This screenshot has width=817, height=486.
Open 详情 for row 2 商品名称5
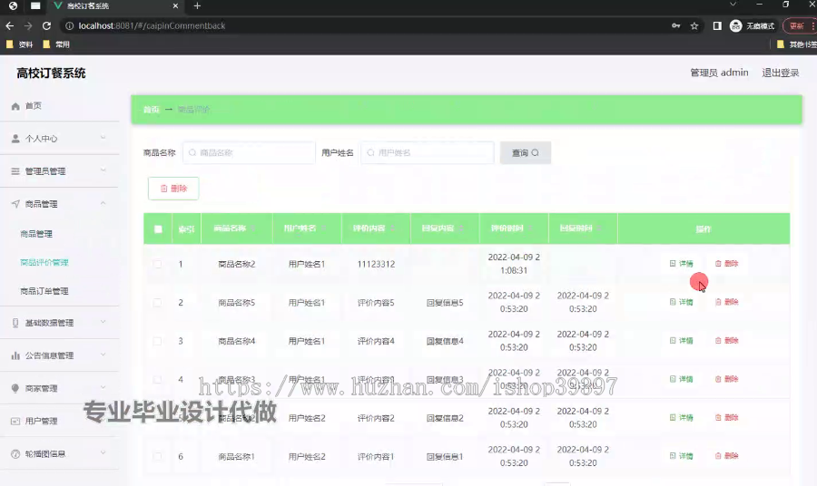681,302
